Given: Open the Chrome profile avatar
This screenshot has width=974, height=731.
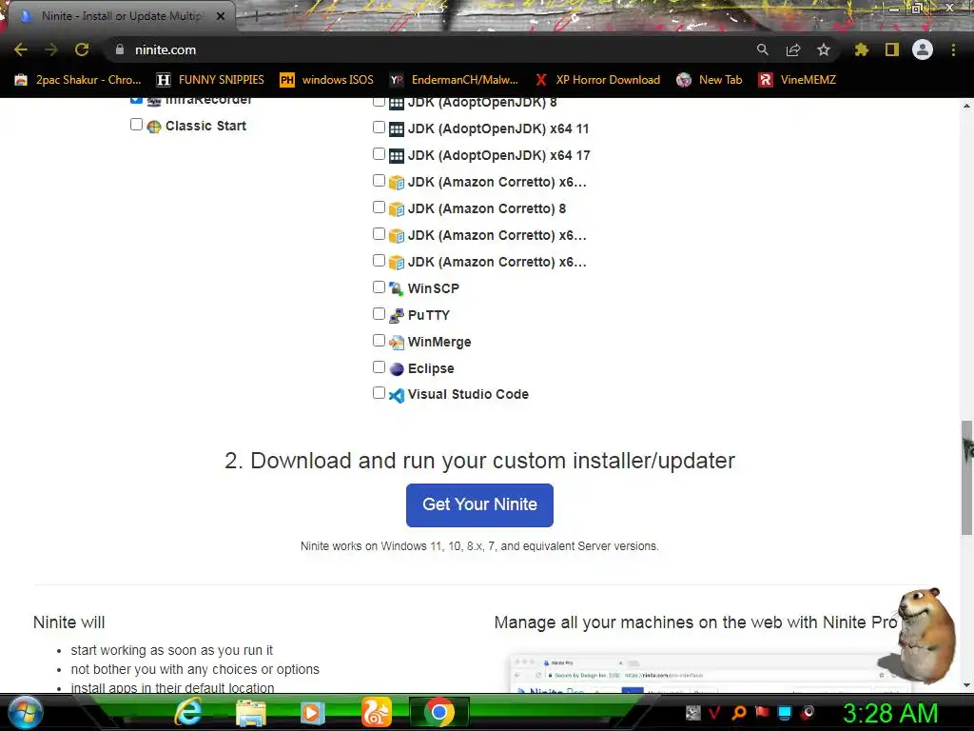Looking at the screenshot, I should (x=923, y=49).
